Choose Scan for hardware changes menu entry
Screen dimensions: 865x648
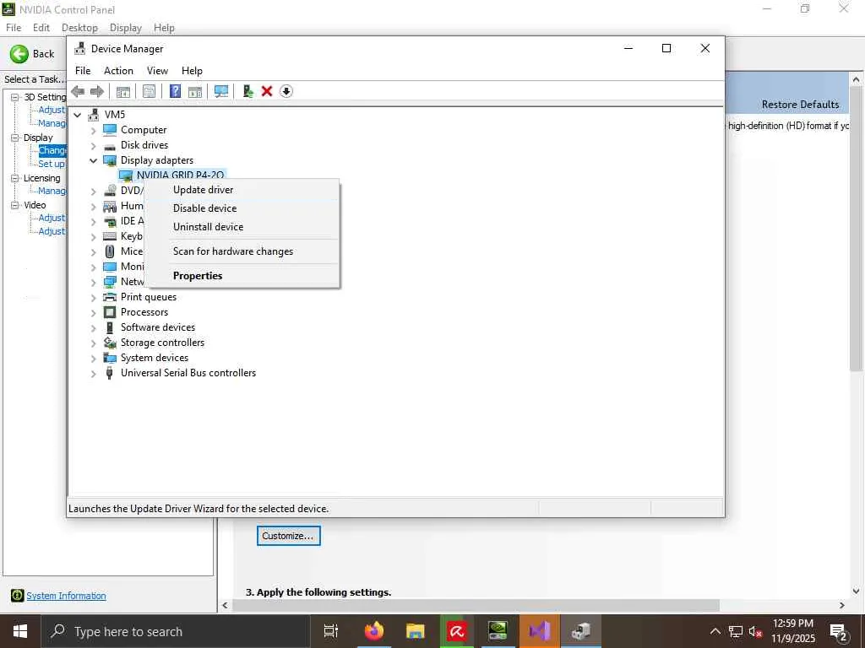pos(242,251)
